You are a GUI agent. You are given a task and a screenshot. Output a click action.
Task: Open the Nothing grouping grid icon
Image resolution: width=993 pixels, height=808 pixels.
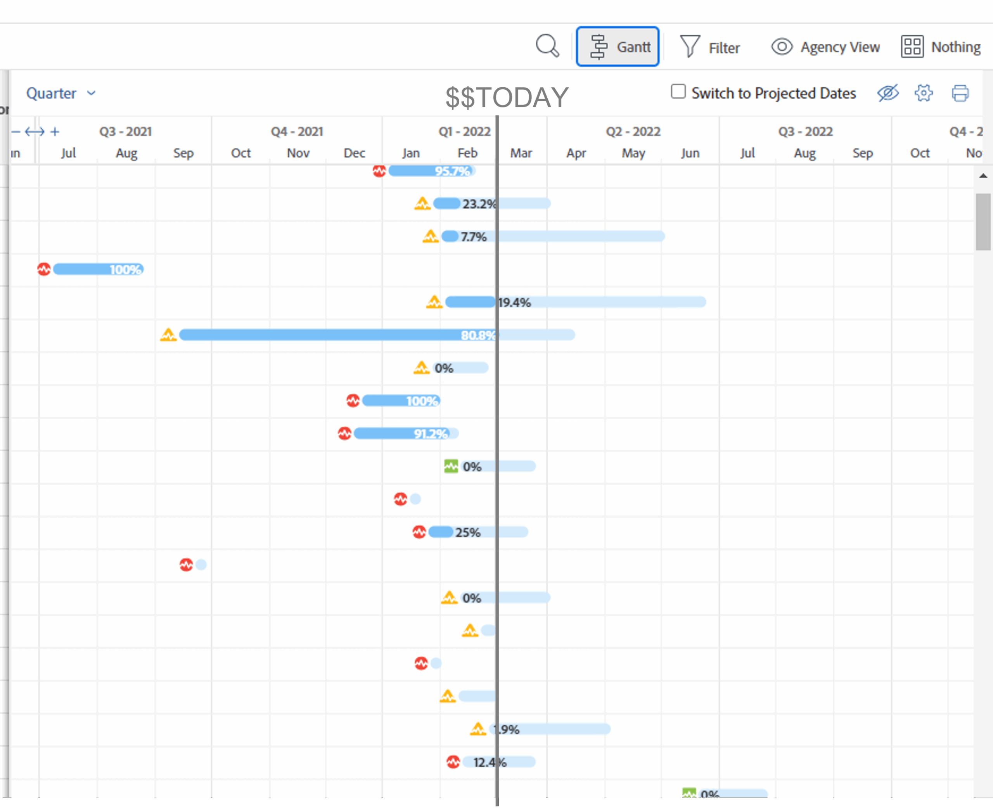(912, 46)
